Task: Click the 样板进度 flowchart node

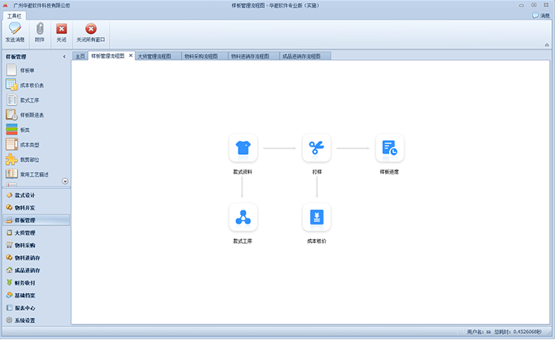Action: coord(389,148)
